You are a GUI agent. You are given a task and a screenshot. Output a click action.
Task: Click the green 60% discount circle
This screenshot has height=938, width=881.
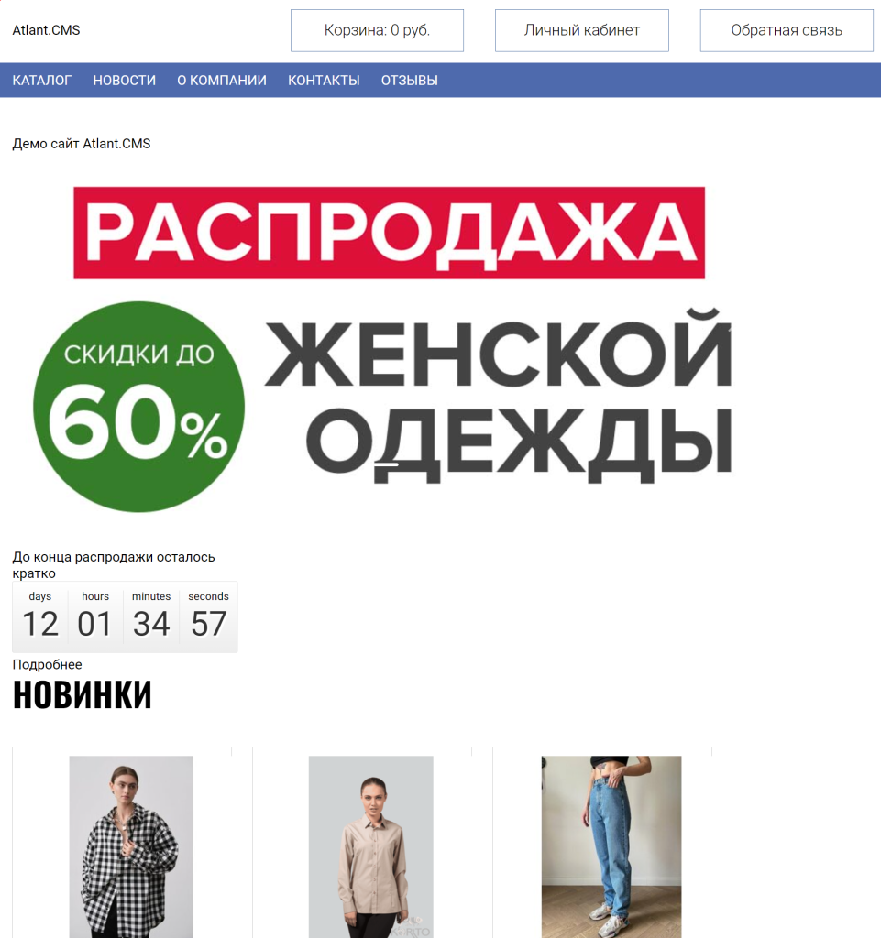point(138,407)
